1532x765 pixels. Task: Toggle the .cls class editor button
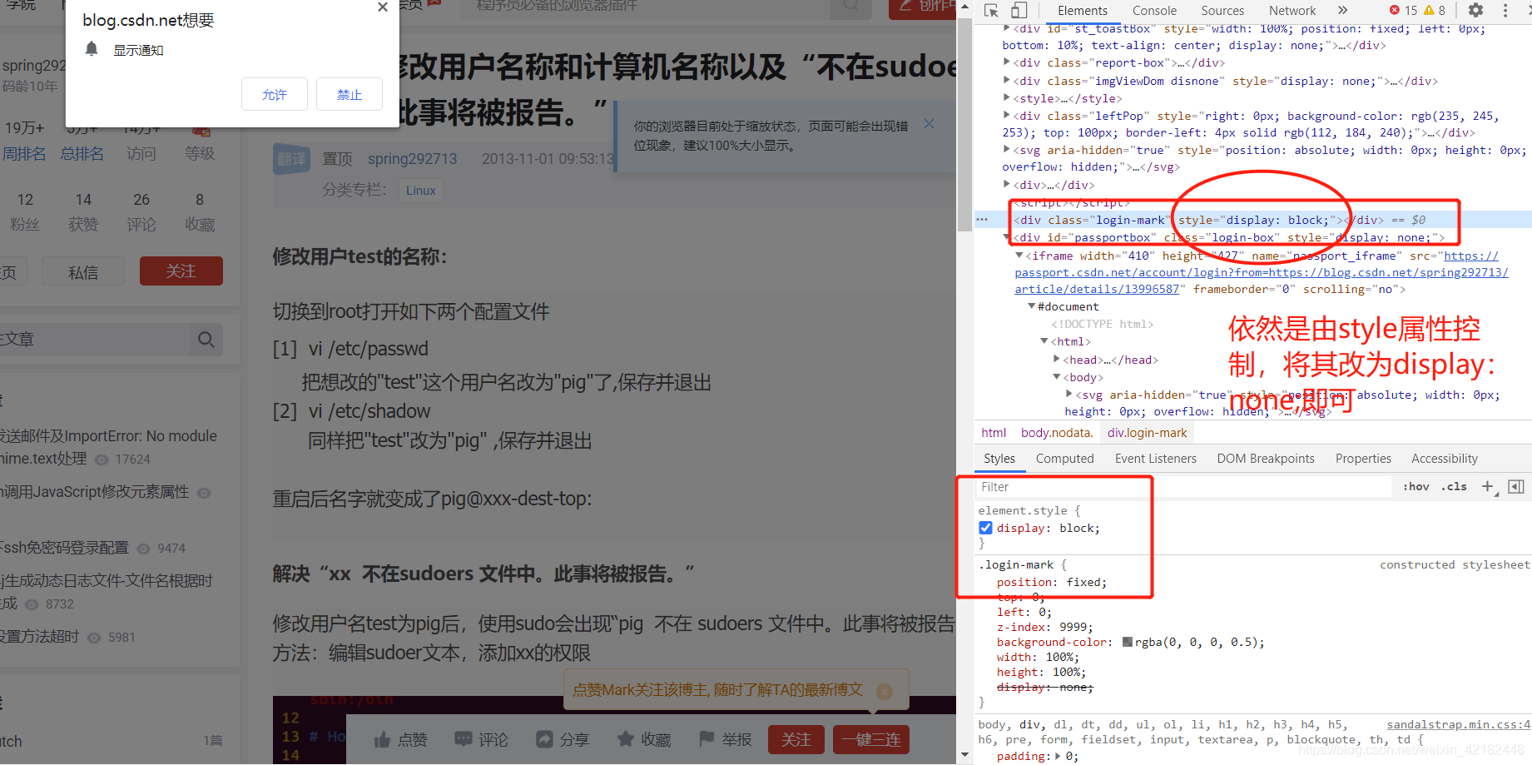[1454, 486]
